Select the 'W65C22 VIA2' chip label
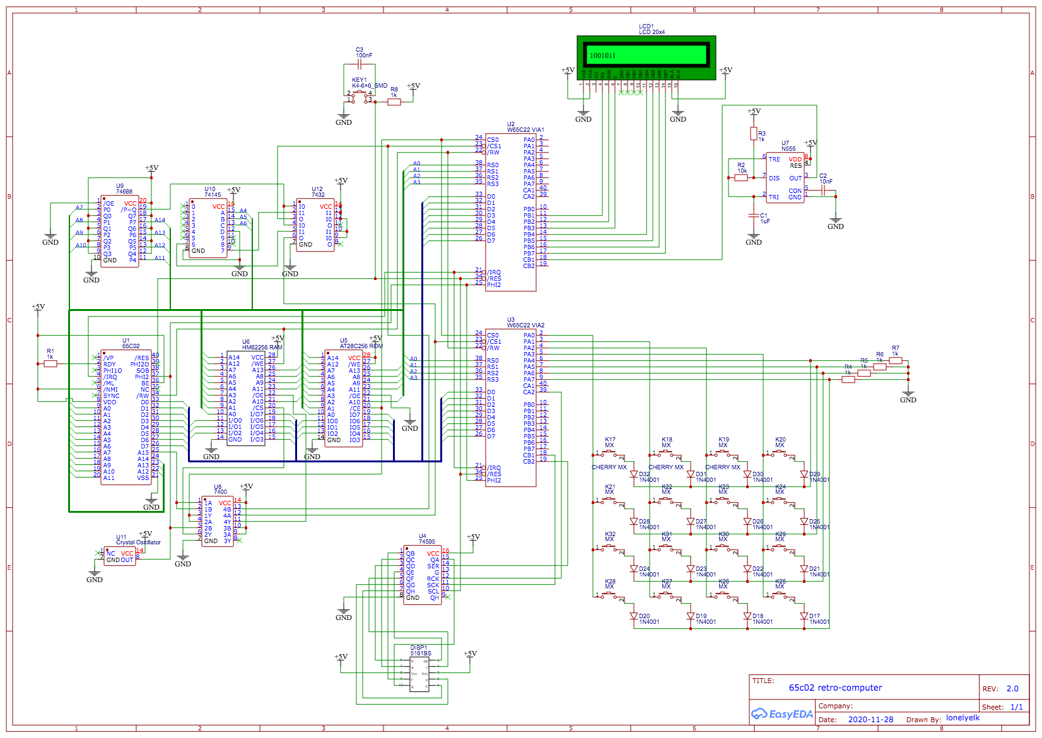This screenshot has height=738, width=1042. tap(525, 325)
